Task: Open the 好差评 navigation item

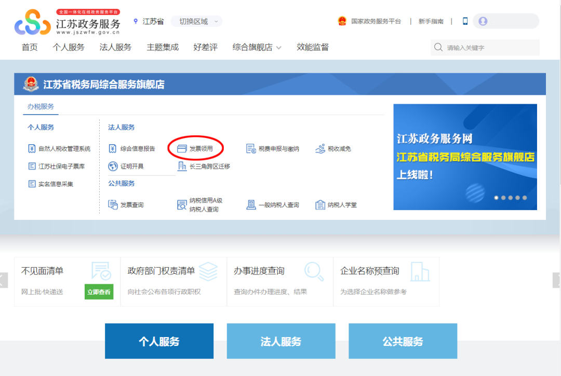Action: pyautogui.click(x=205, y=47)
